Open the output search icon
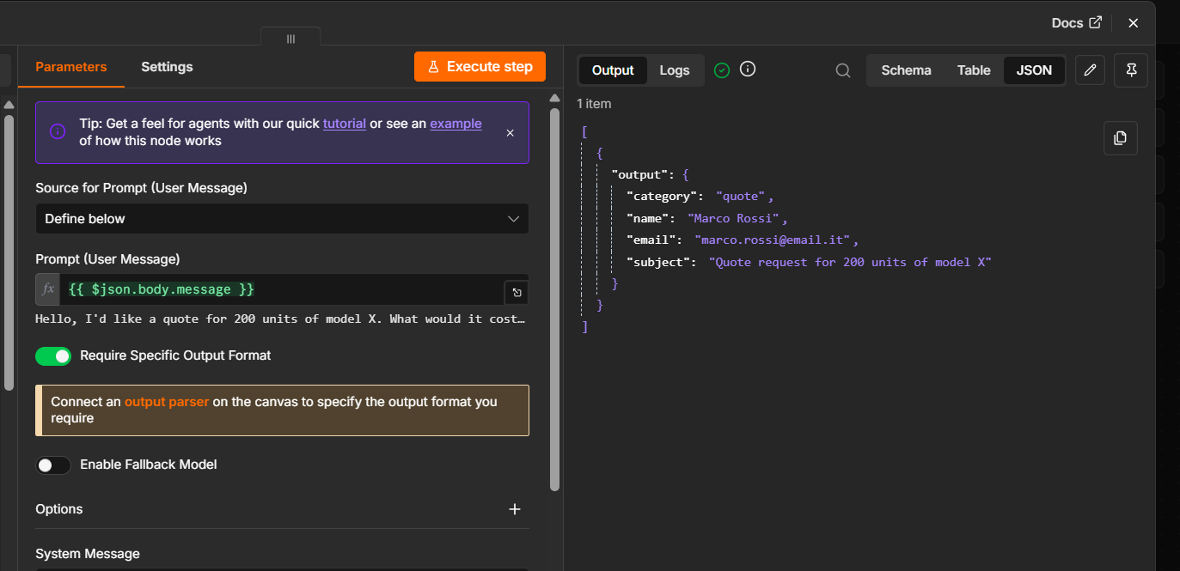This screenshot has width=1180, height=571. click(844, 70)
